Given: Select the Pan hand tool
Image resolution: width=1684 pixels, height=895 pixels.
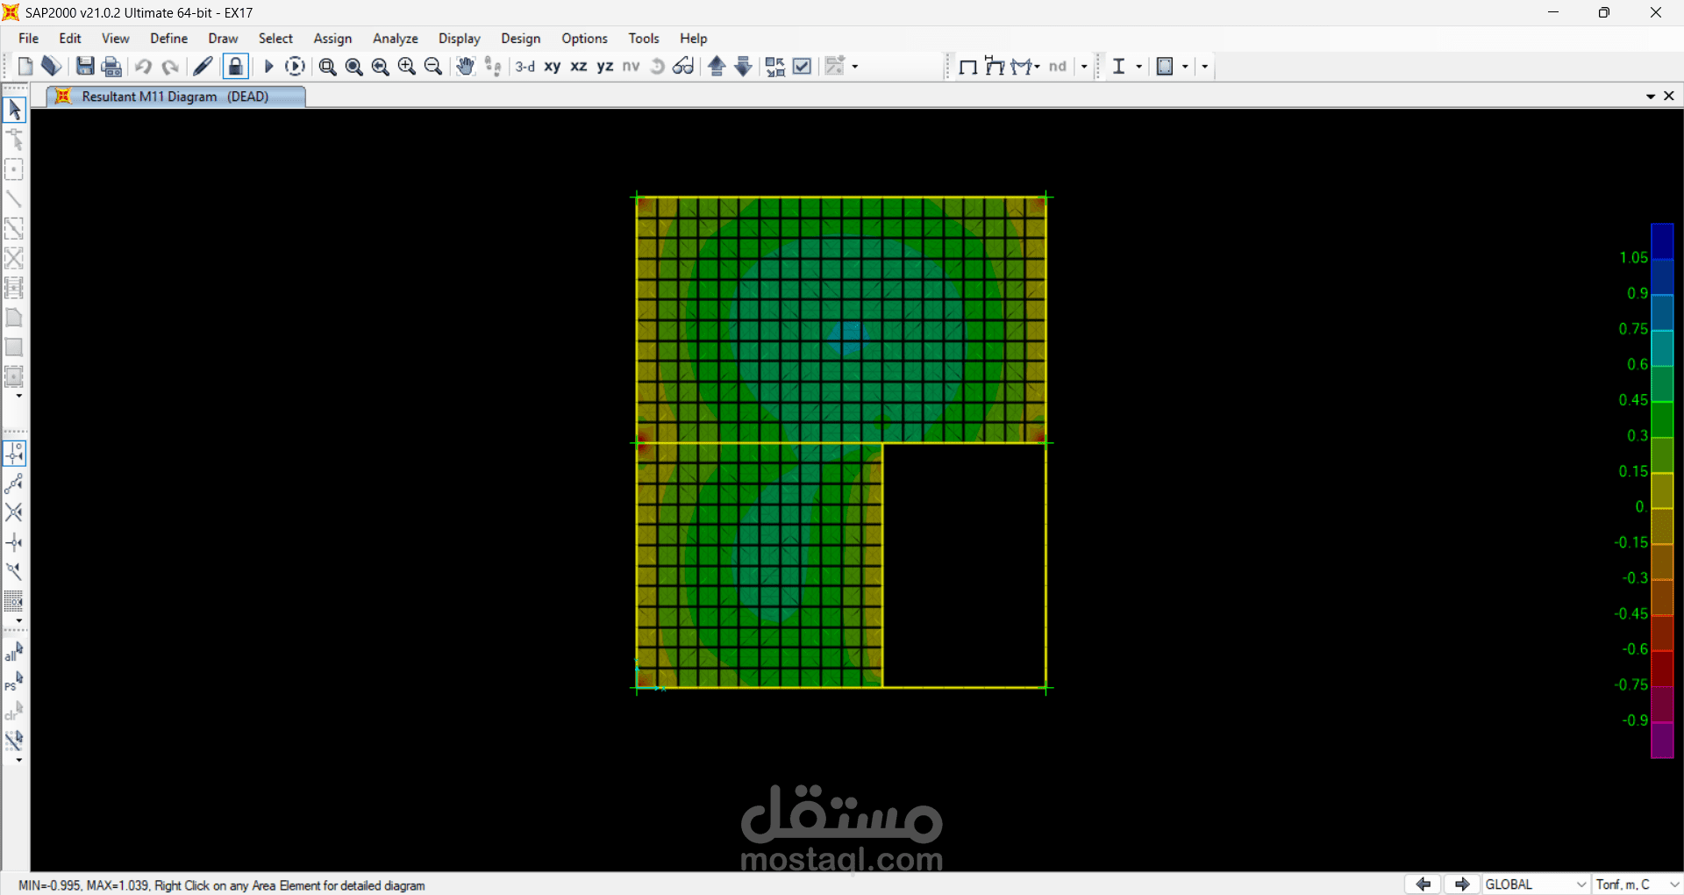Looking at the screenshot, I should (x=465, y=67).
